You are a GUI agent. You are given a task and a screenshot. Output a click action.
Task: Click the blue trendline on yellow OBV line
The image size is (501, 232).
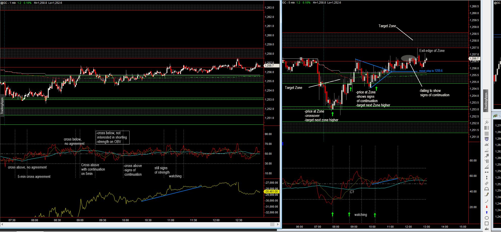(171, 194)
